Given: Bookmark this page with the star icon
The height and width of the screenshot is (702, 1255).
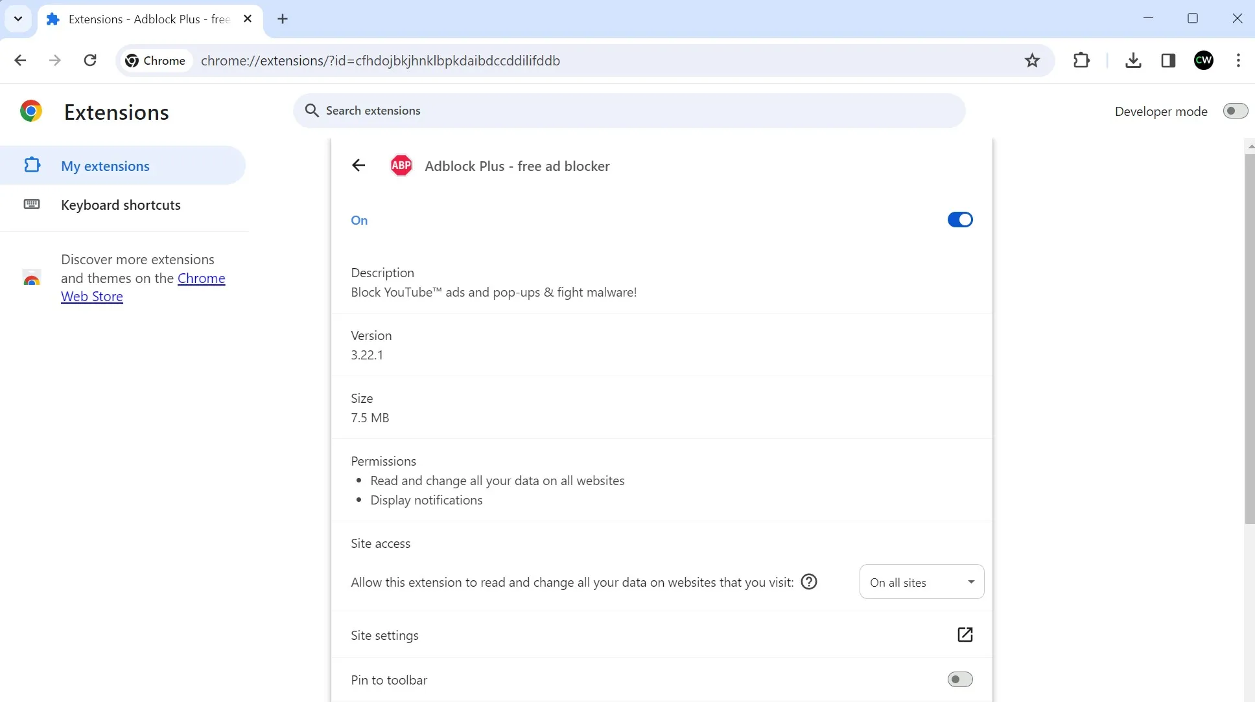Looking at the screenshot, I should (x=1032, y=60).
